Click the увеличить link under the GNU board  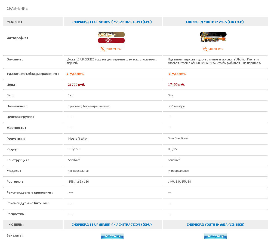pos(113,49)
